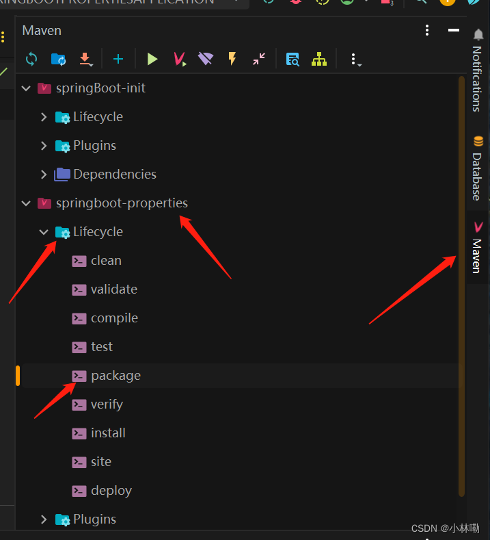Select deploy lifecycle goal
490x540 pixels.
[111, 491]
